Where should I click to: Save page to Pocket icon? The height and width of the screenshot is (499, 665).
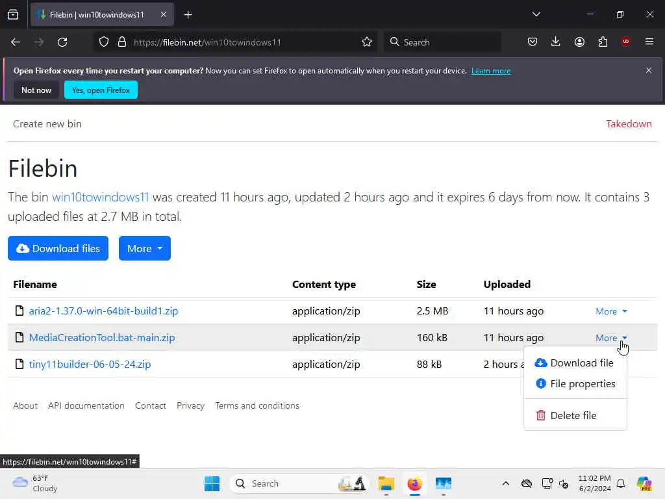(x=533, y=42)
